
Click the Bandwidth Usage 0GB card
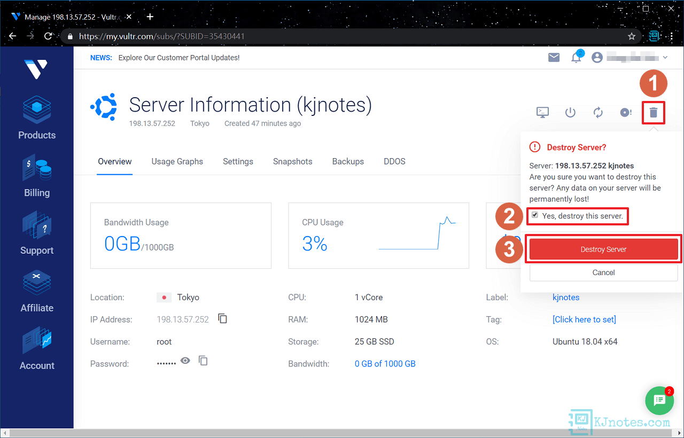pos(181,235)
